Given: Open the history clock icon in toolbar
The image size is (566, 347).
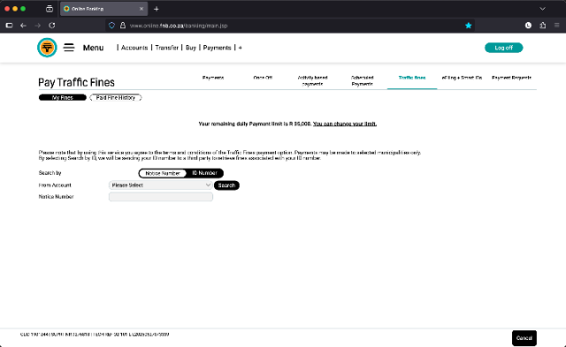Looking at the screenshot, I should (x=528, y=26).
